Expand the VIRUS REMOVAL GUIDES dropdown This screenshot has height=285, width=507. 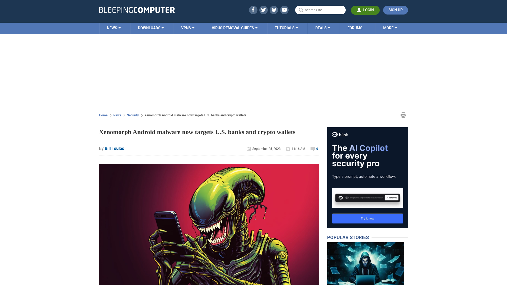pos(235,28)
